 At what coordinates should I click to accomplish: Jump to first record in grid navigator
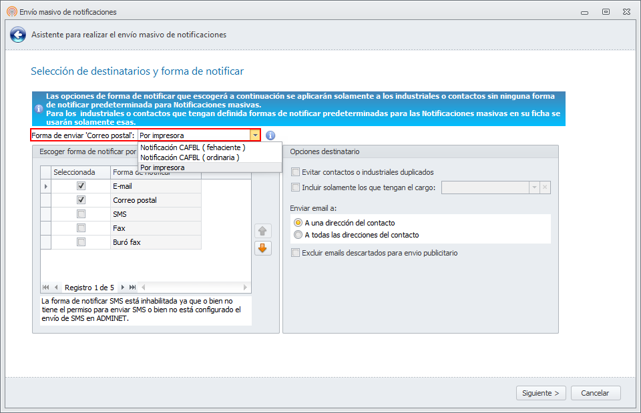click(45, 288)
